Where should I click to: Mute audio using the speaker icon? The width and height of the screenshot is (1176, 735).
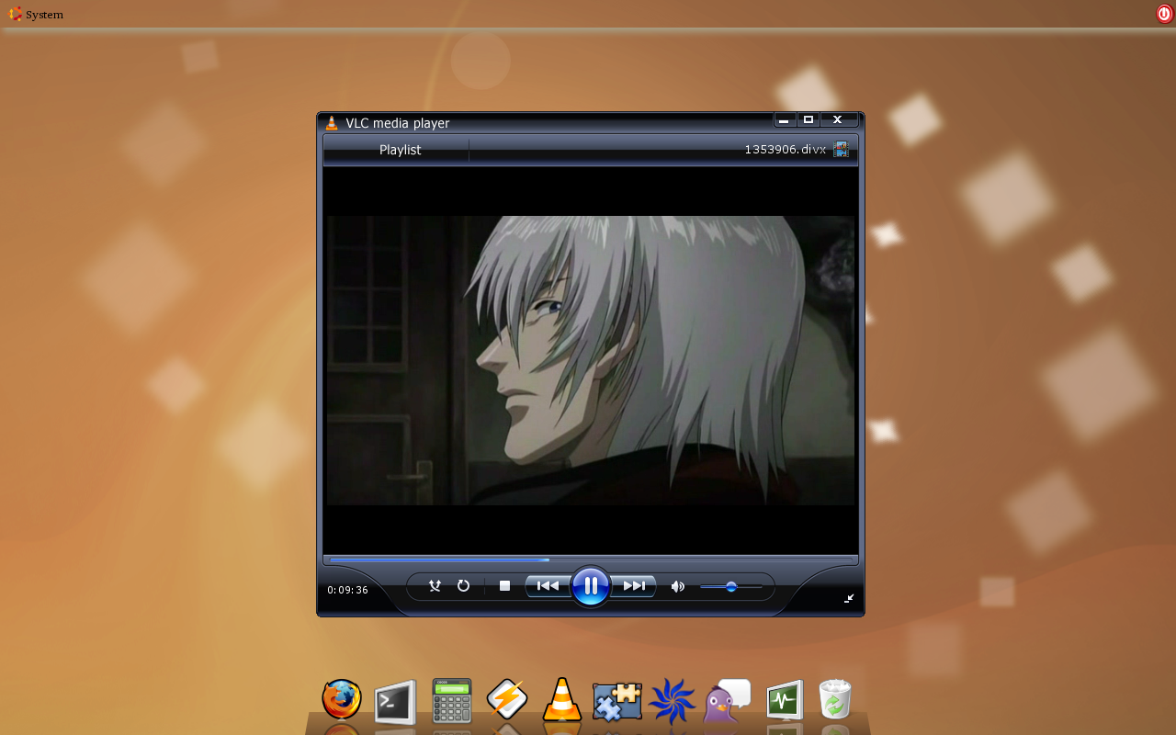(677, 586)
